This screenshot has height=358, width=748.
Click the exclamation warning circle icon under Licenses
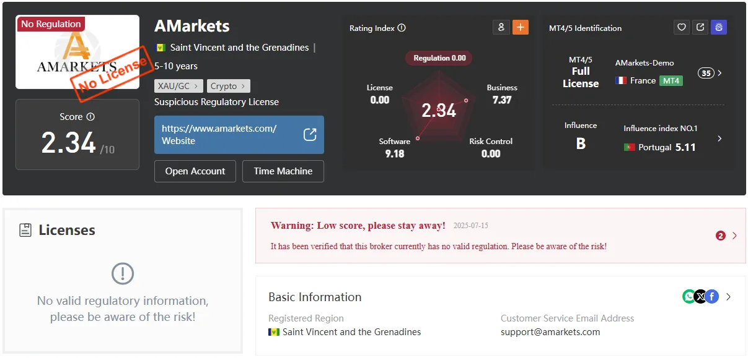123,273
